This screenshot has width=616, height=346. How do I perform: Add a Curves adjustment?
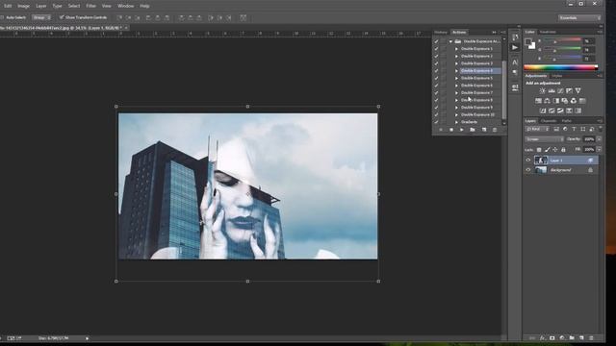tap(560, 90)
